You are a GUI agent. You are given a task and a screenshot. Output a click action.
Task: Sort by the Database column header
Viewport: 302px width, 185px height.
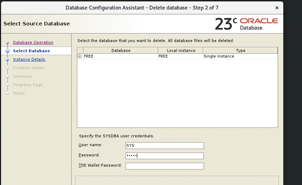click(x=121, y=50)
